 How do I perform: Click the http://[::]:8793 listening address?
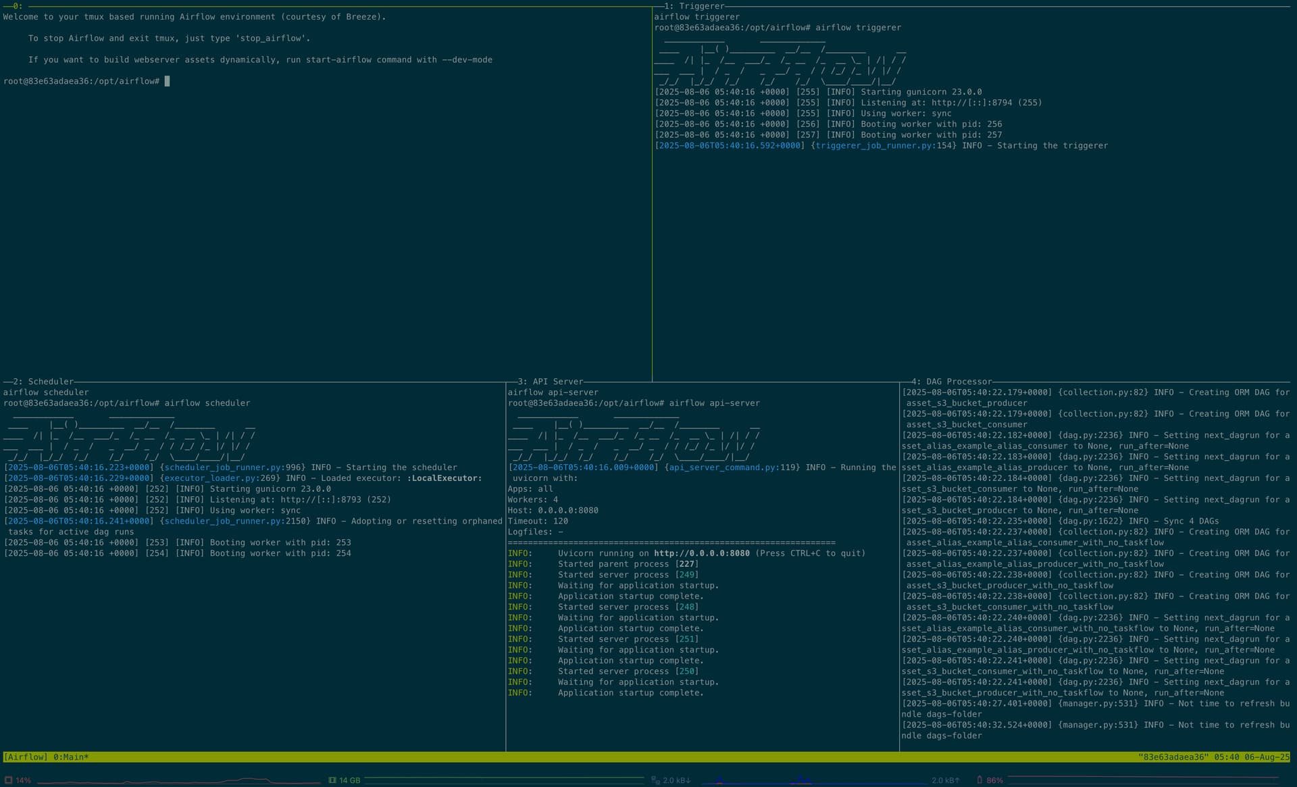[x=321, y=500]
